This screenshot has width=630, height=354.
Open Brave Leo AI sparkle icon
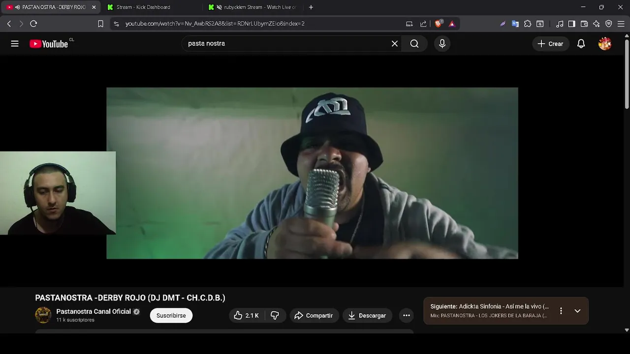click(597, 24)
